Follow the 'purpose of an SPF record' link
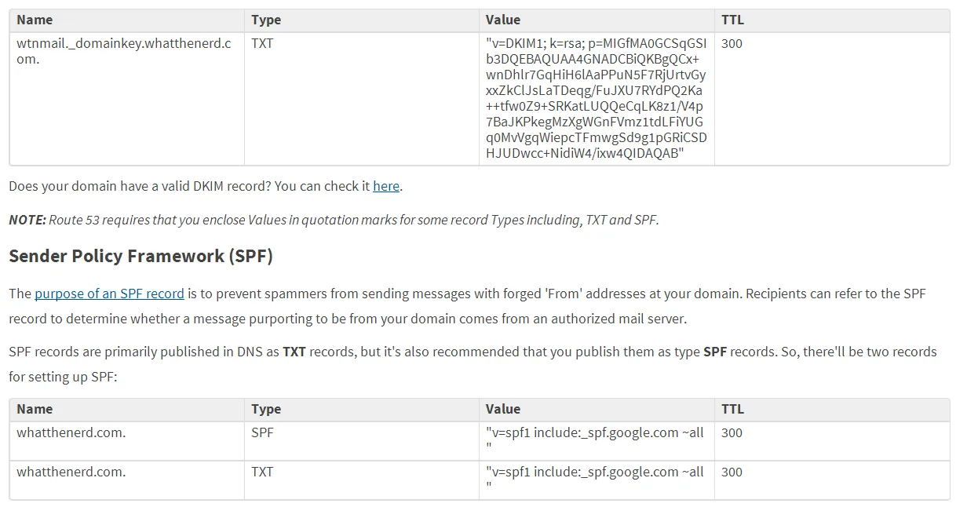 click(109, 294)
